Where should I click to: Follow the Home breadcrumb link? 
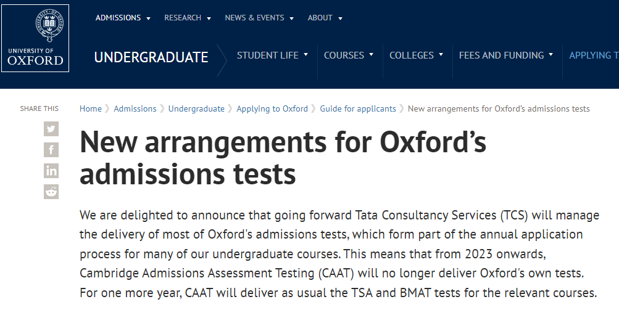point(90,109)
